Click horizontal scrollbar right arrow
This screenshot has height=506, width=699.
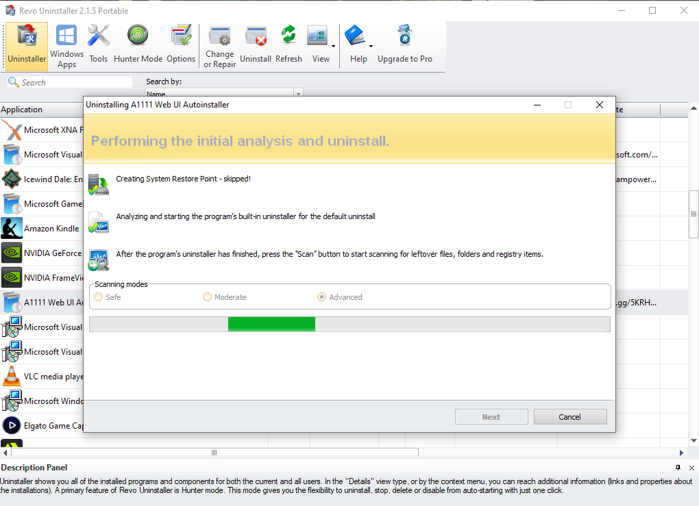(x=681, y=453)
